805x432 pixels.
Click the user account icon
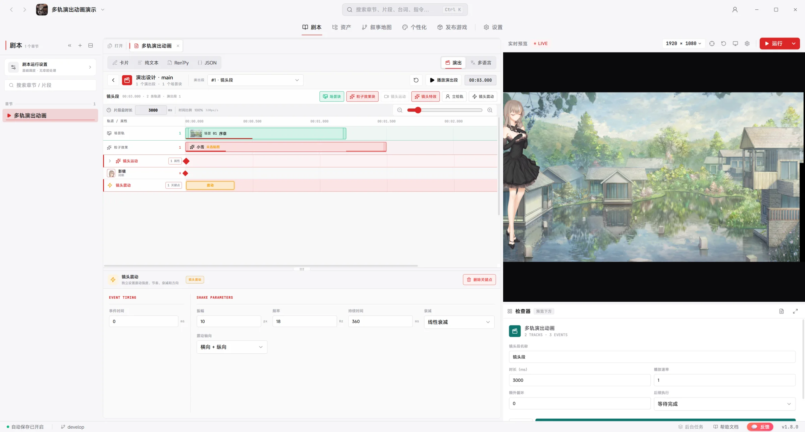click(735, 10)
